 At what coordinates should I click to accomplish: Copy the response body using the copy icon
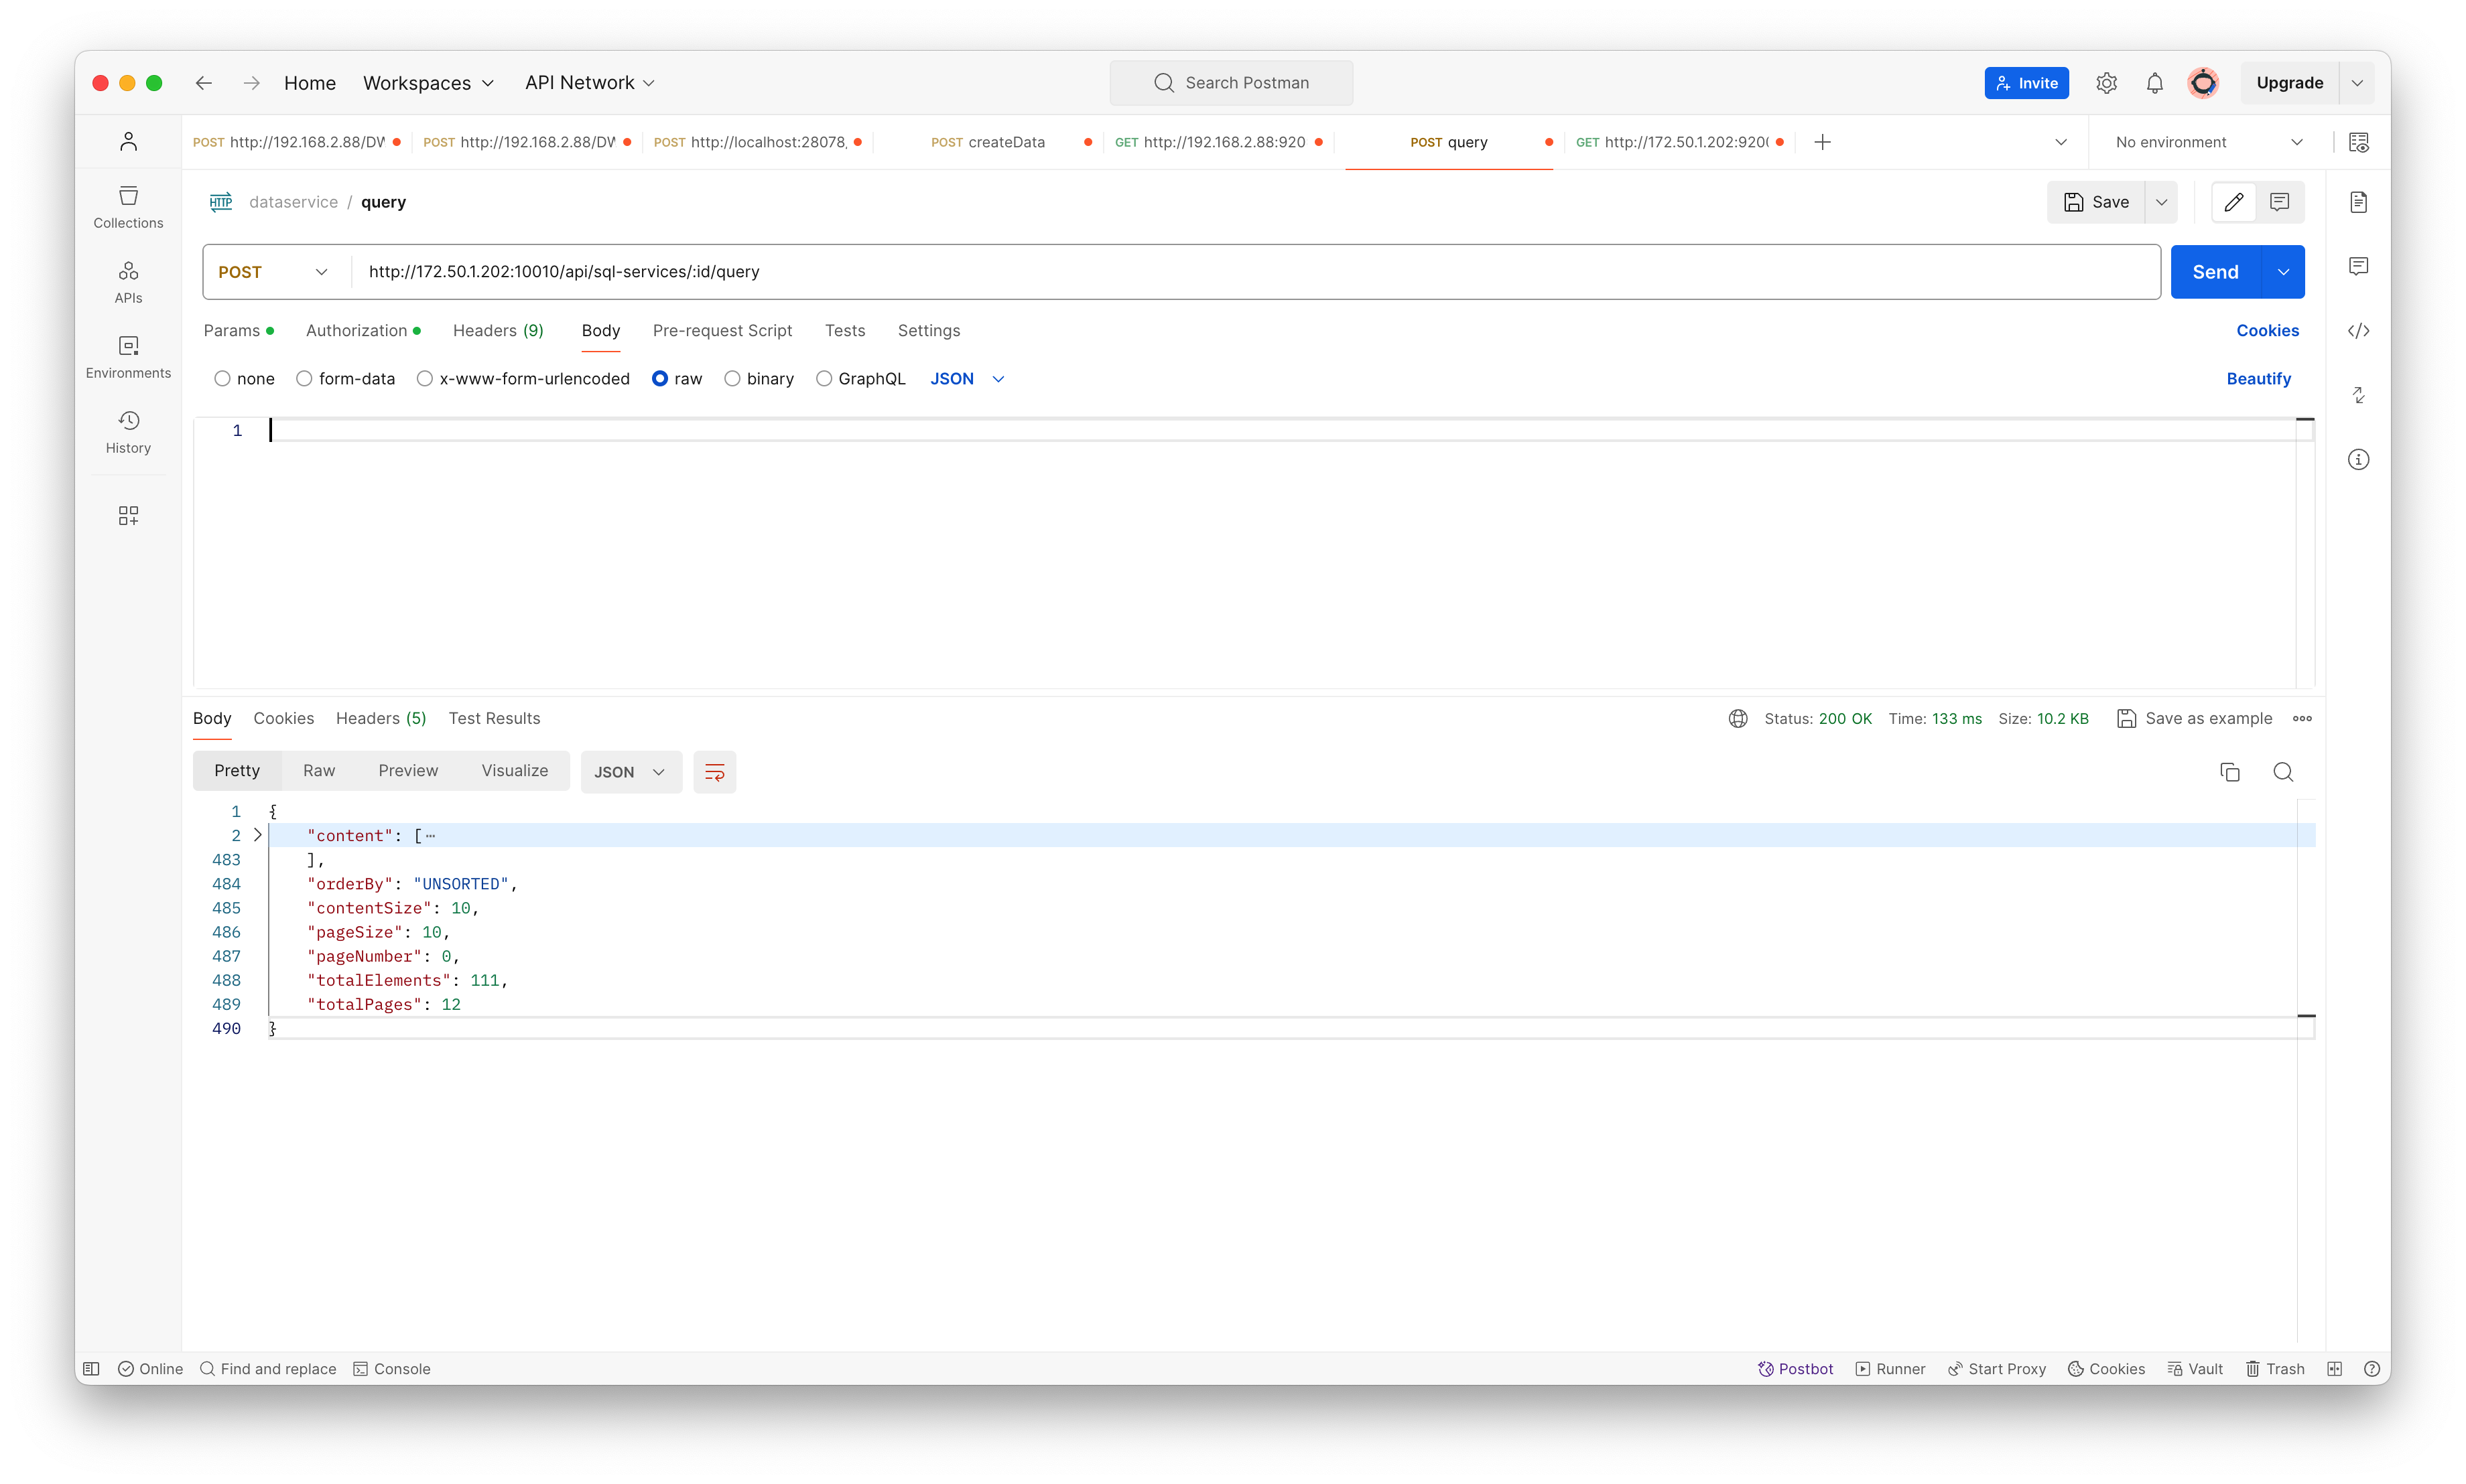(x=2229, y=772)
